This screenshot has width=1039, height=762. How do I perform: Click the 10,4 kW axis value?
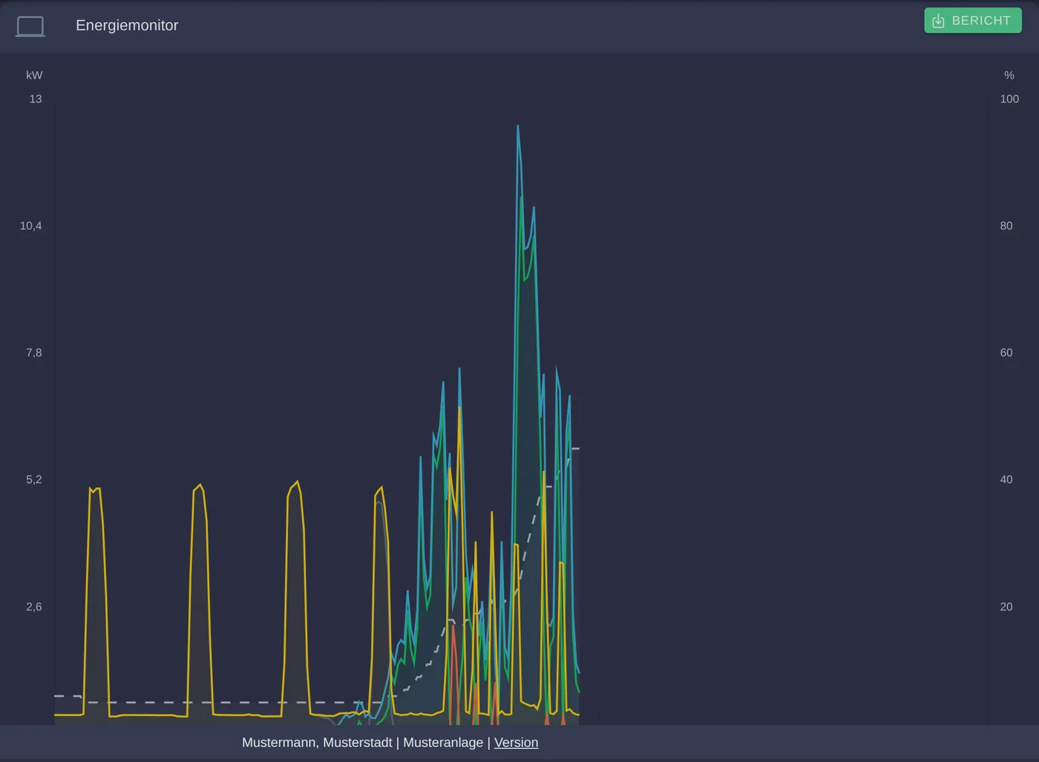[31, 226]
